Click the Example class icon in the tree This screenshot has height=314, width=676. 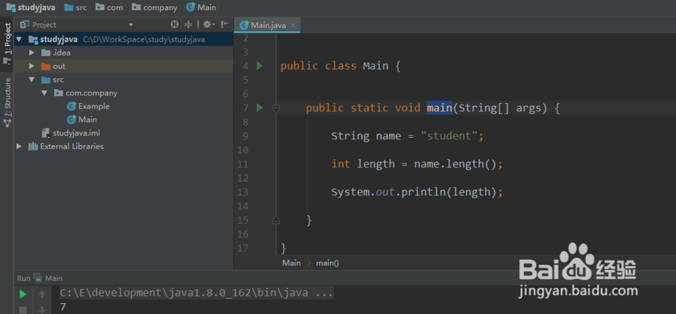coord(71,107)
